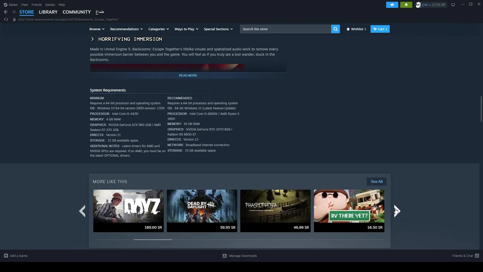Switch to the STORE tab

pos(26,12)
